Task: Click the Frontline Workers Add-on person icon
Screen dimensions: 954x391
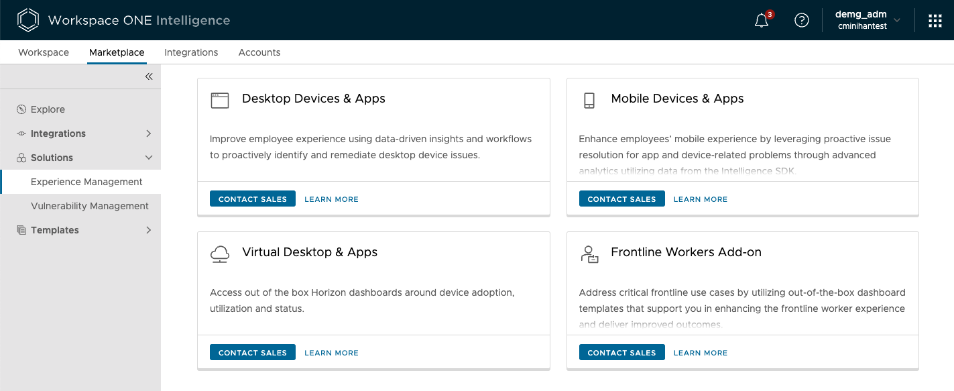Action: click(589, 254)
